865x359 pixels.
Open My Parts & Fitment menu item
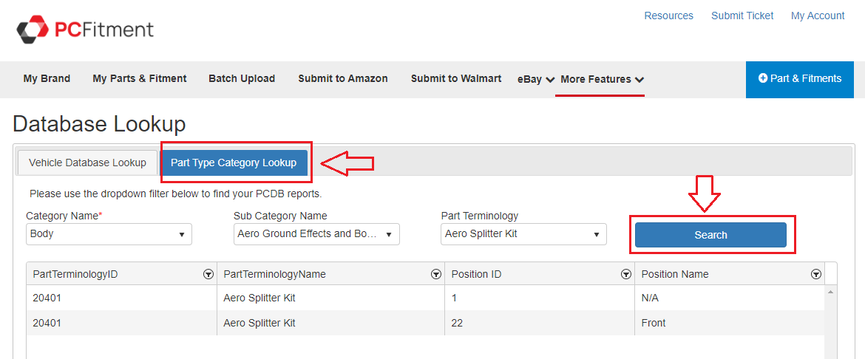click(140, 79)
